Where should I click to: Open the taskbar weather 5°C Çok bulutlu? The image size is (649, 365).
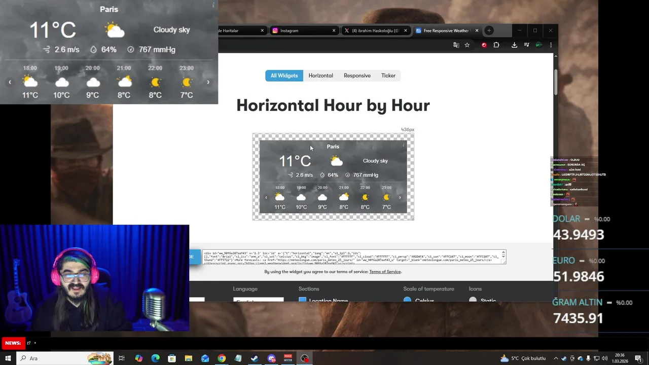(523, 358)
